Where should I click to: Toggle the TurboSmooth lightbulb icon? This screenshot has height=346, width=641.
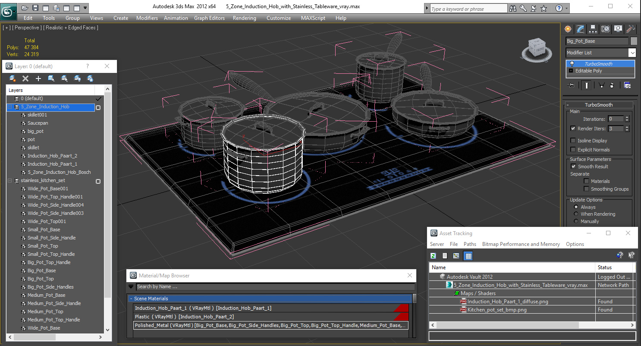[x=572, y=63]
